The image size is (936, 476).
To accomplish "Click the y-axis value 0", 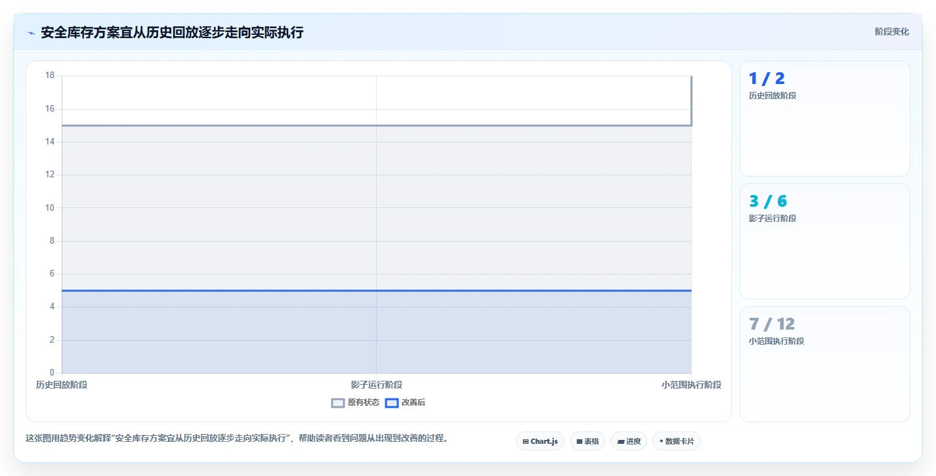I will (52, 373).
